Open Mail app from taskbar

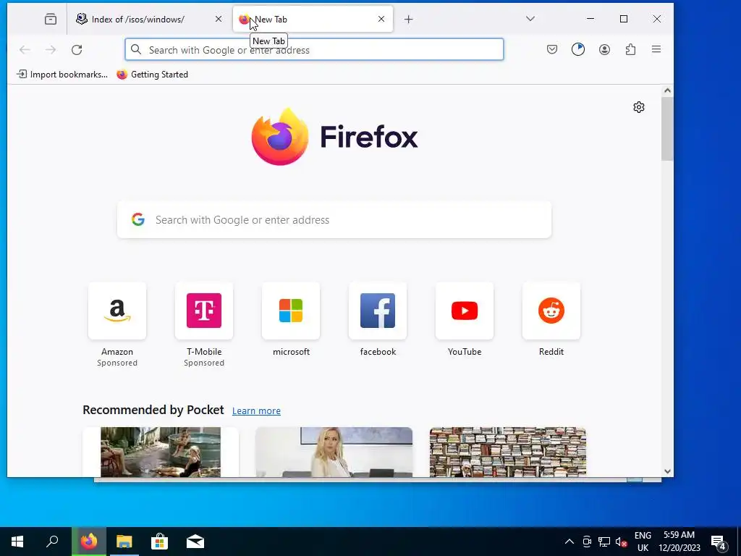coord(195,542)
